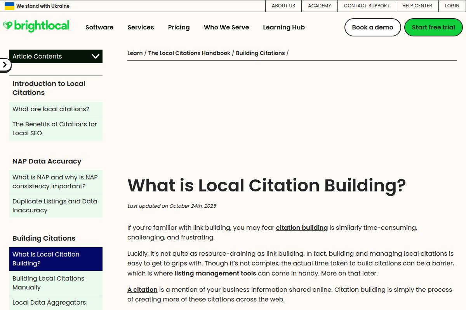The height and width of the screenshot is (310, 466).
Task: Go to The Local Citations Handbook breadcrumb
Action: tap(189, 53)
